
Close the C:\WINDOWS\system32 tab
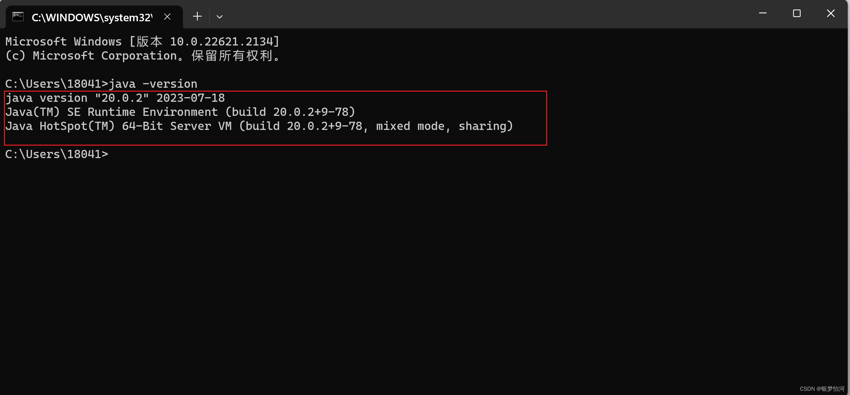tap(167, 16)
